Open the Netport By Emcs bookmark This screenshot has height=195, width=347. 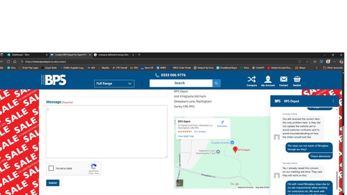203,68
